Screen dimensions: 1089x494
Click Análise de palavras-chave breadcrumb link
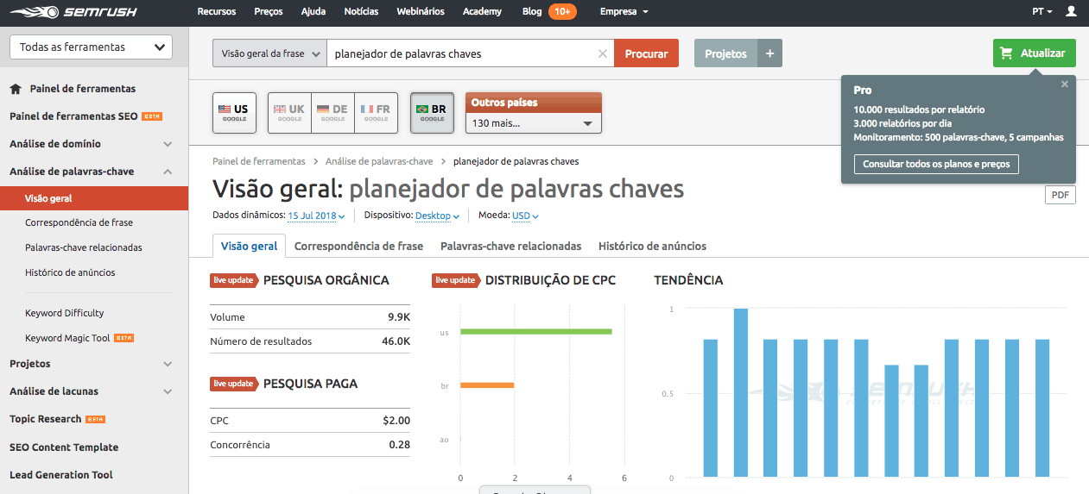379,161
